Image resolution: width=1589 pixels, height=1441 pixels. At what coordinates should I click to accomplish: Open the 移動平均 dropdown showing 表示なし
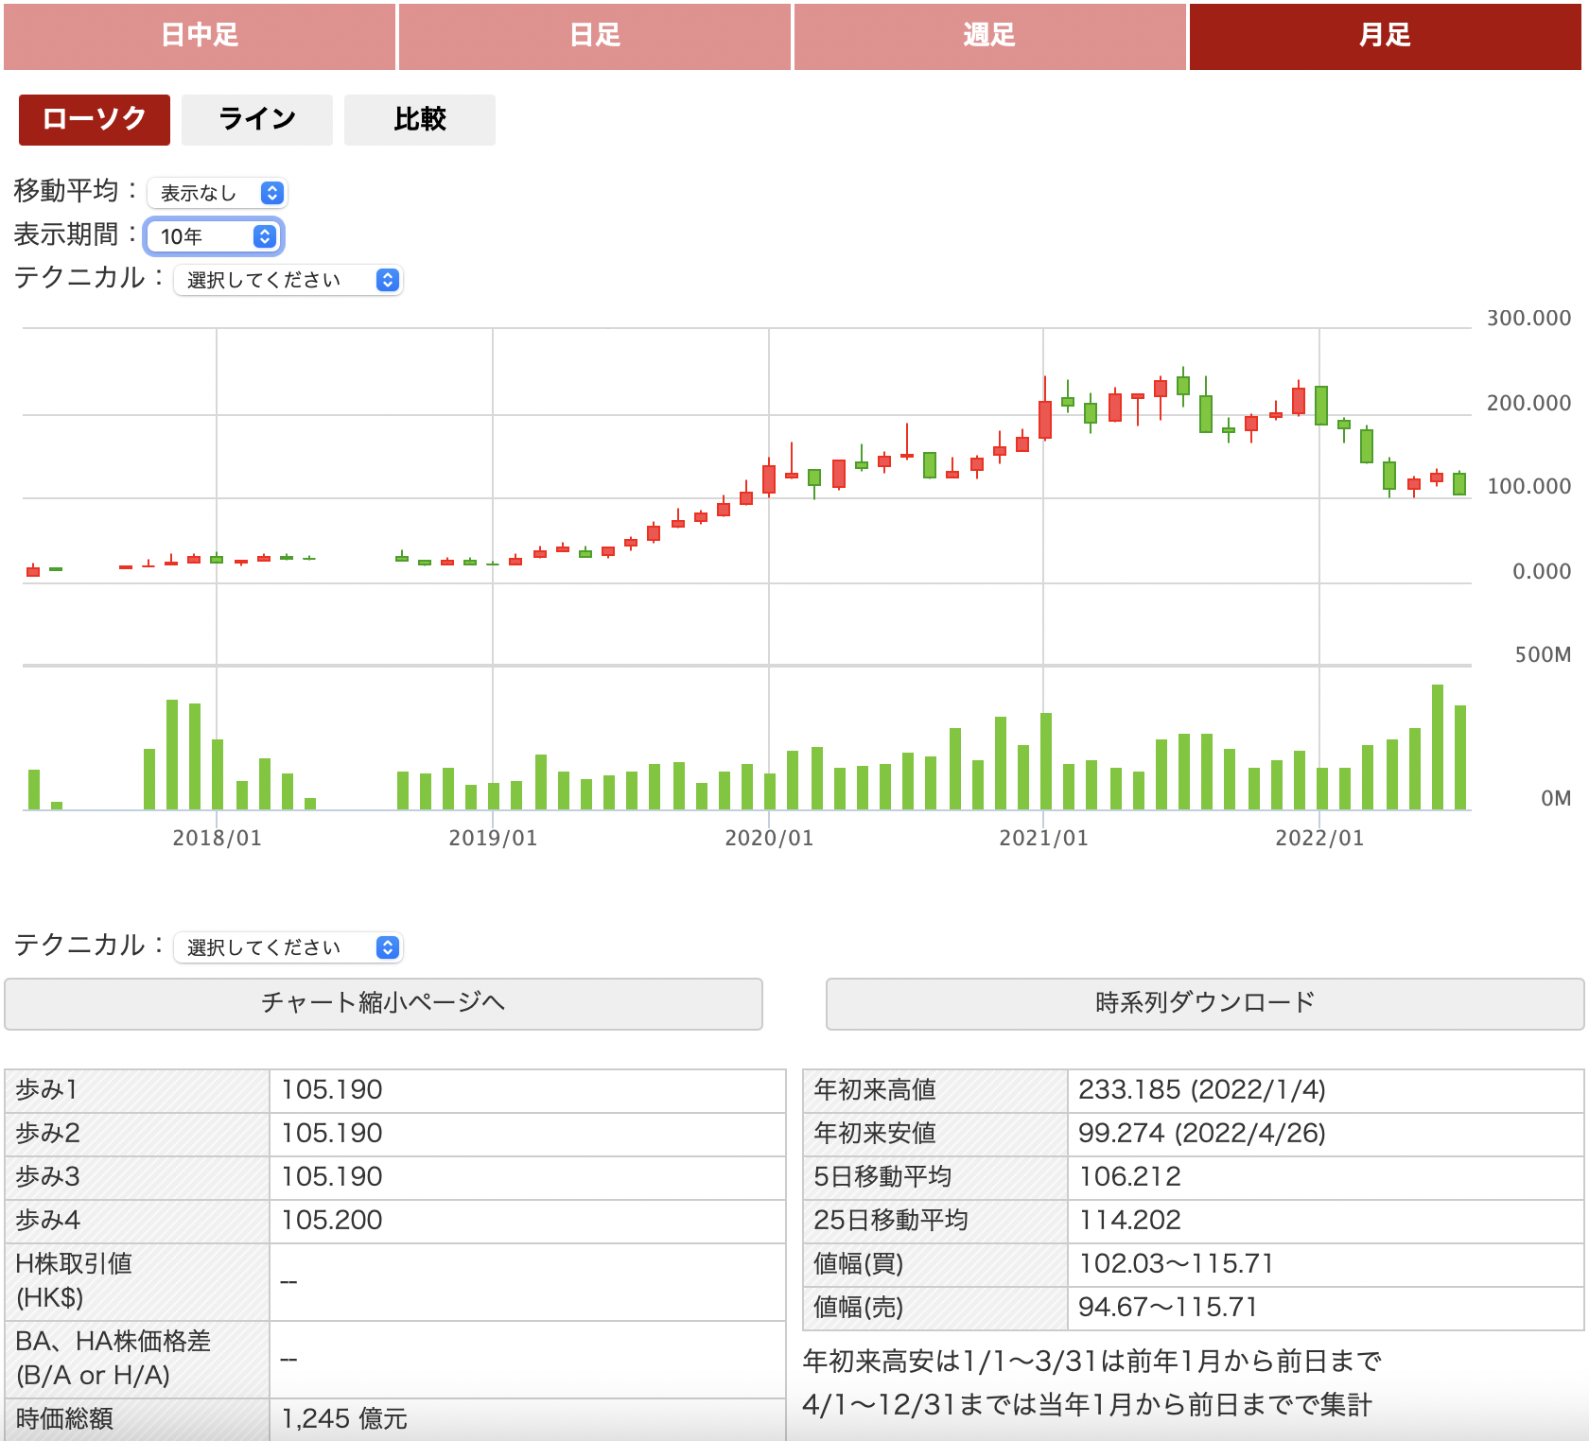pyautogui.click(x=218, y=193)
